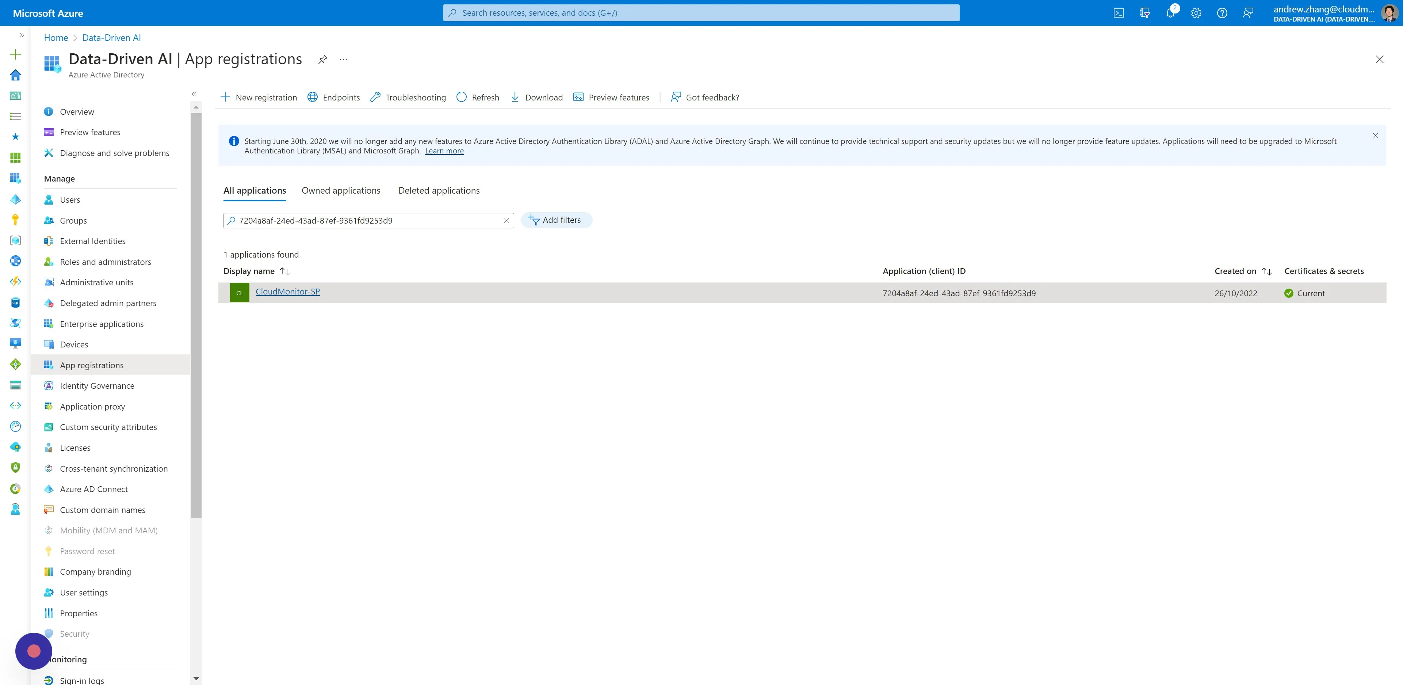Switch to Deleted applications tab
1403x685 pixels.
439,191
